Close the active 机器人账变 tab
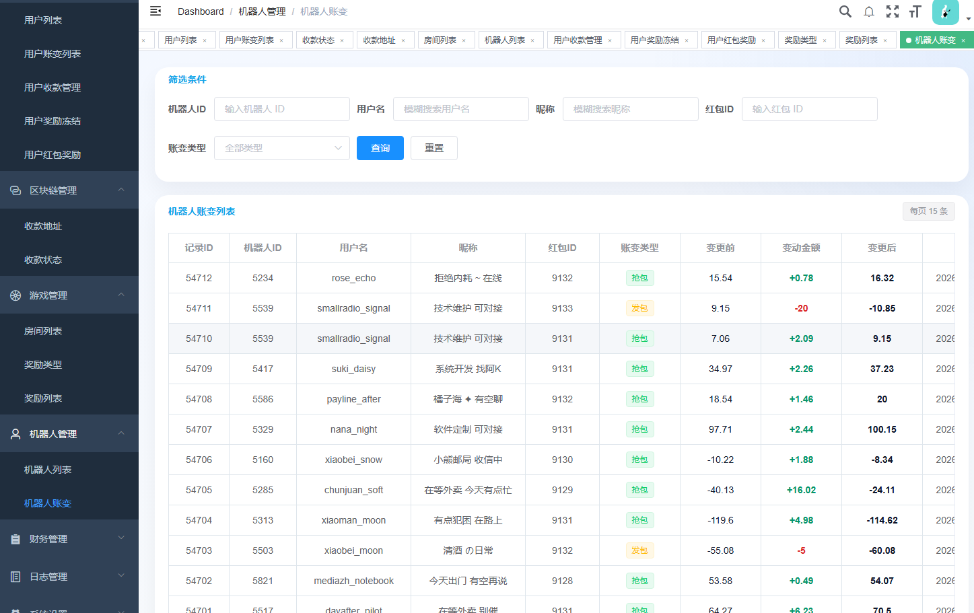The height and width of the screenshot is (613, 974). pos(963,40)
